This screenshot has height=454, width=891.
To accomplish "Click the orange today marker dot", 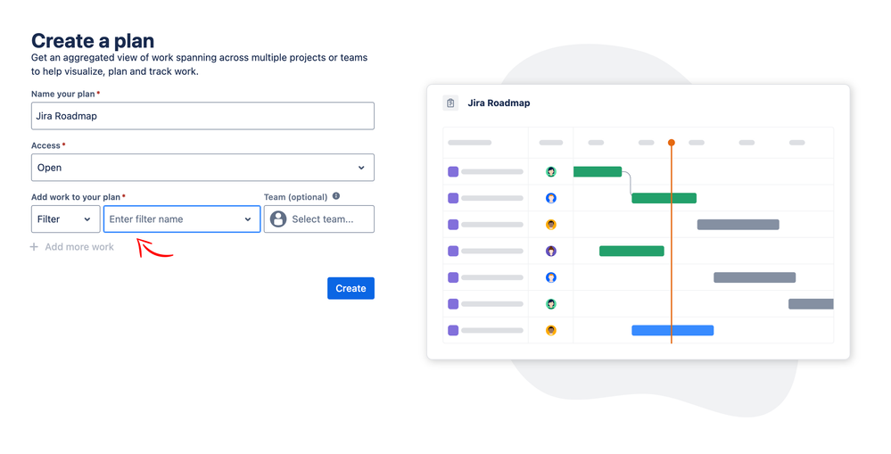I will [672, 143].
